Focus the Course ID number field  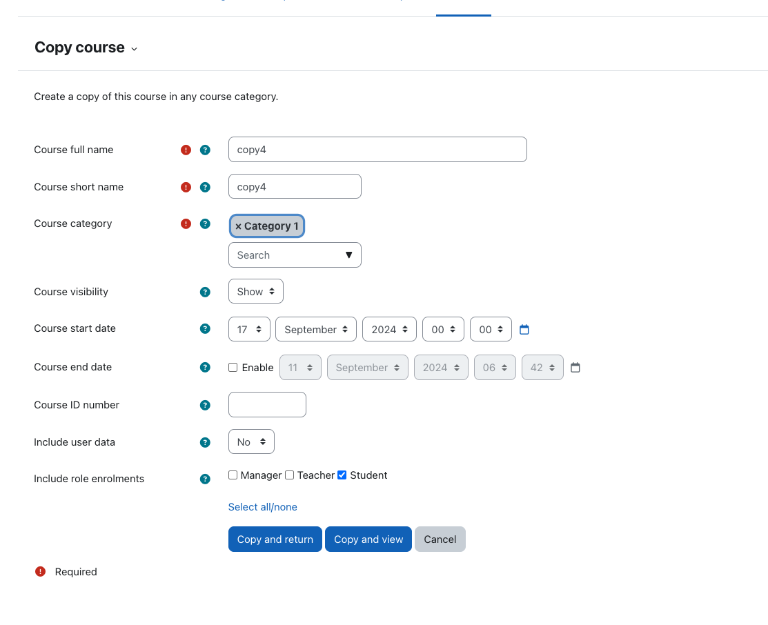click(x=268, y=404)
